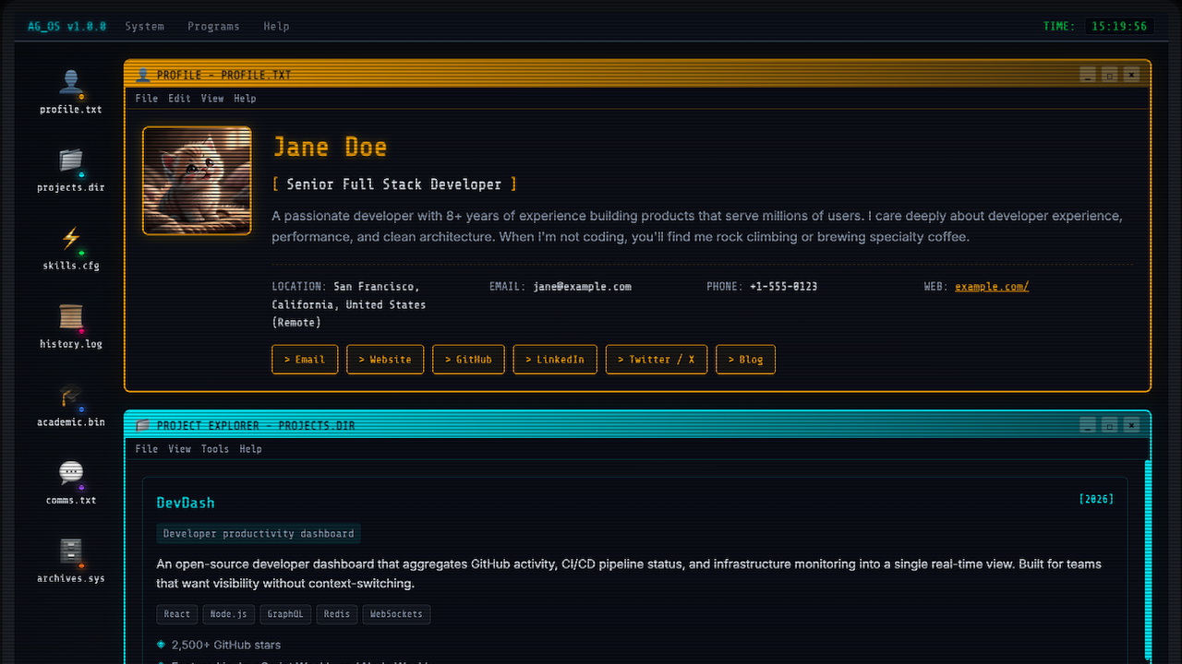Viewport: 1182px width, 664px height.
Task: Open the history.log scroll icon
Action: pyautogui.click(x=71, y=327)
